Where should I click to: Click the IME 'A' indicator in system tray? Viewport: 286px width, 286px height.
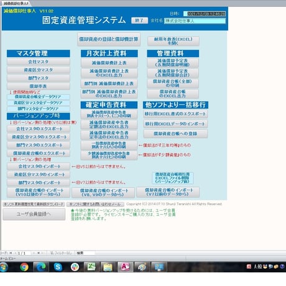click(x=256, y=267)
